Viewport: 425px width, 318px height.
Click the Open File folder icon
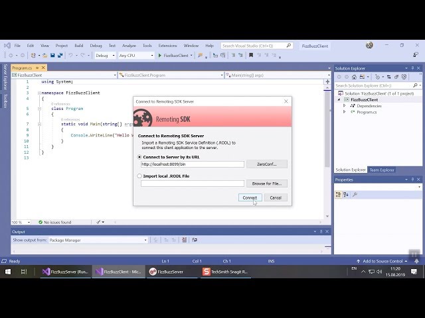point(45,56)
